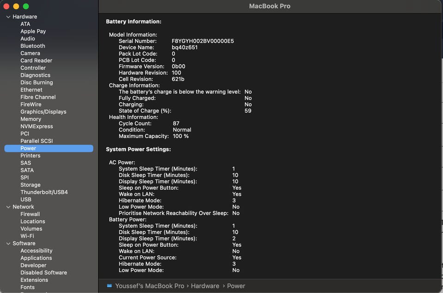Screen dimensions: 443x293
Task: Collapse the Software category arrow
Action: (x=8, y=244)
